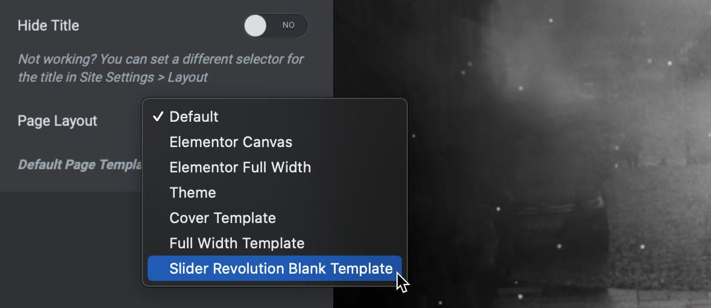Click the Default Page Template description text
The width and height of the screenshot is (711, 308).
(80, 165)
